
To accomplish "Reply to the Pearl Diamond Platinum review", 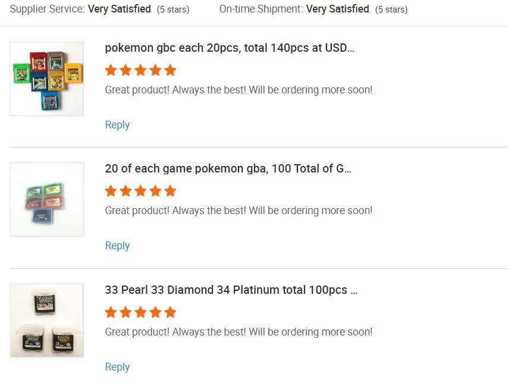I will tap(117, 367).
